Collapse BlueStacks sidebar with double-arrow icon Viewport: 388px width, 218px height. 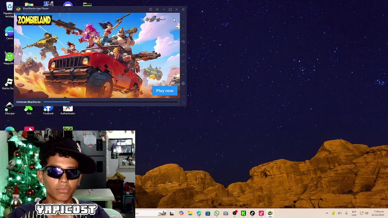pos(183,9)
